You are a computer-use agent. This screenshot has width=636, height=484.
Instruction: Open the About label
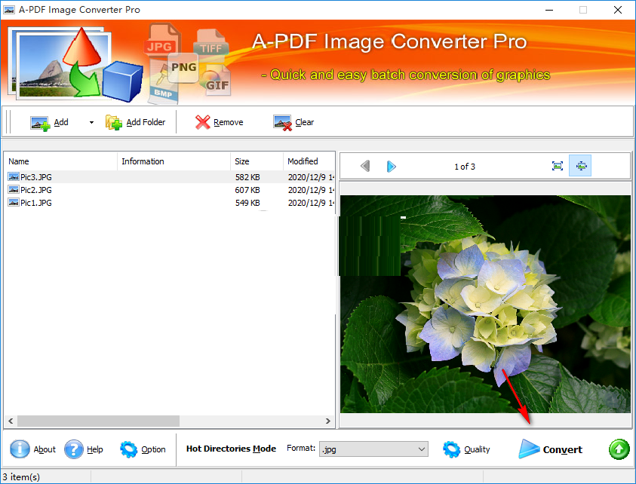click(x=45, y=449)
